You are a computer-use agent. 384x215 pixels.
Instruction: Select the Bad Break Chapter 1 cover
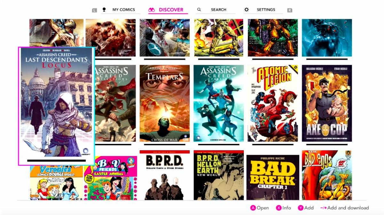273,177
